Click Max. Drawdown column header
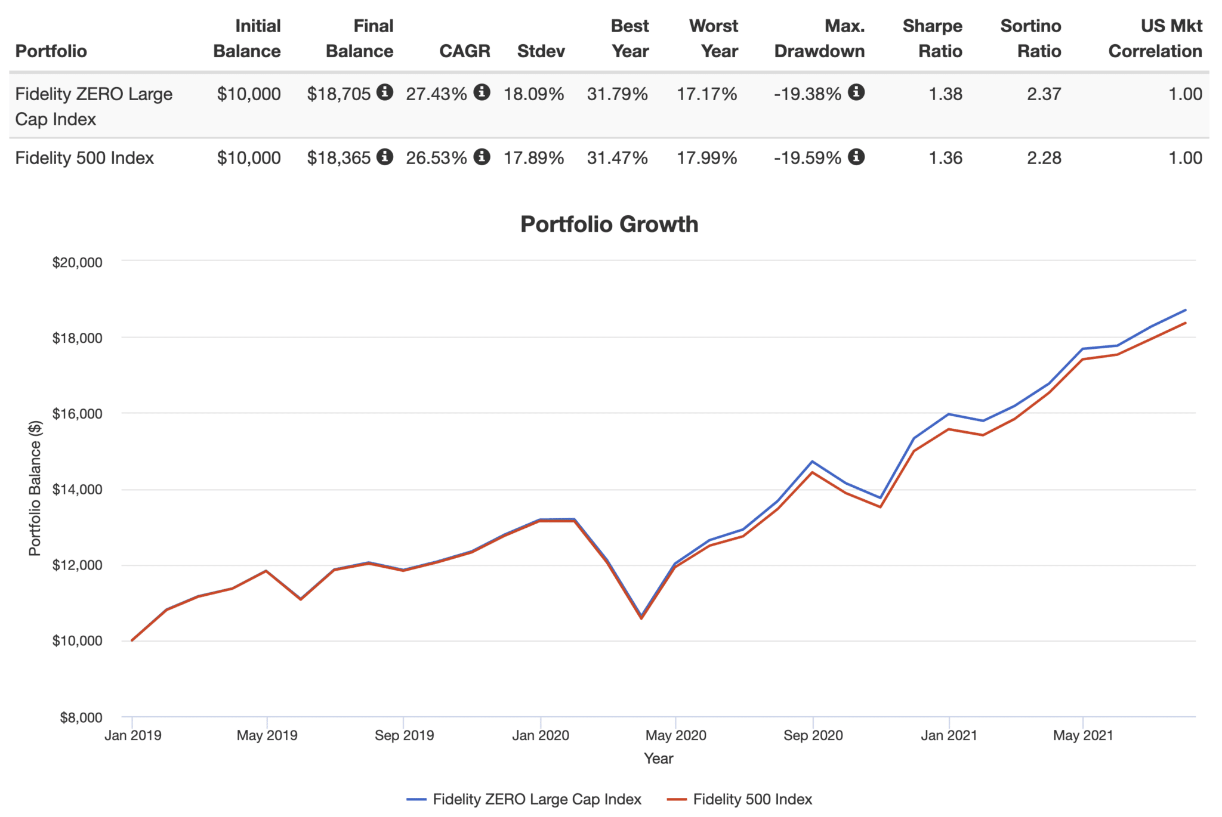Image resolution: width=1222 pixels, height=817 pixels. tap(819, 39)
